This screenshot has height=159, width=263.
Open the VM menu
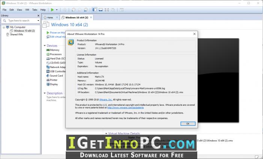[27, 10]
